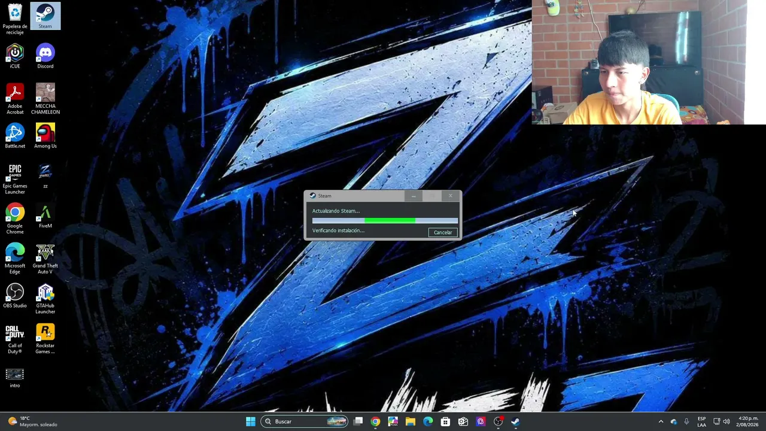Open the Discord desktop shortcut
The width and height of the screenshot is (766, 431).
(45, 56)
